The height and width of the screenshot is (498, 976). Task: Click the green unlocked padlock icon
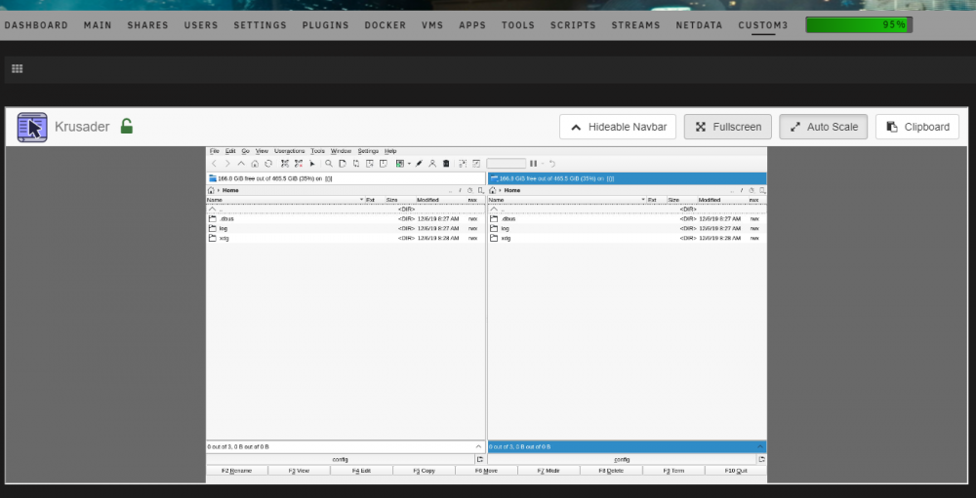coord(126,127)
